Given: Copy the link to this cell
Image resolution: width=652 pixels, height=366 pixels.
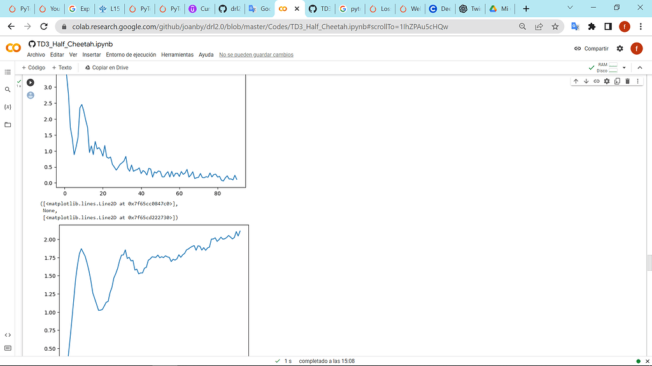Looking at the screenshot, I should (x=597, y=81).
